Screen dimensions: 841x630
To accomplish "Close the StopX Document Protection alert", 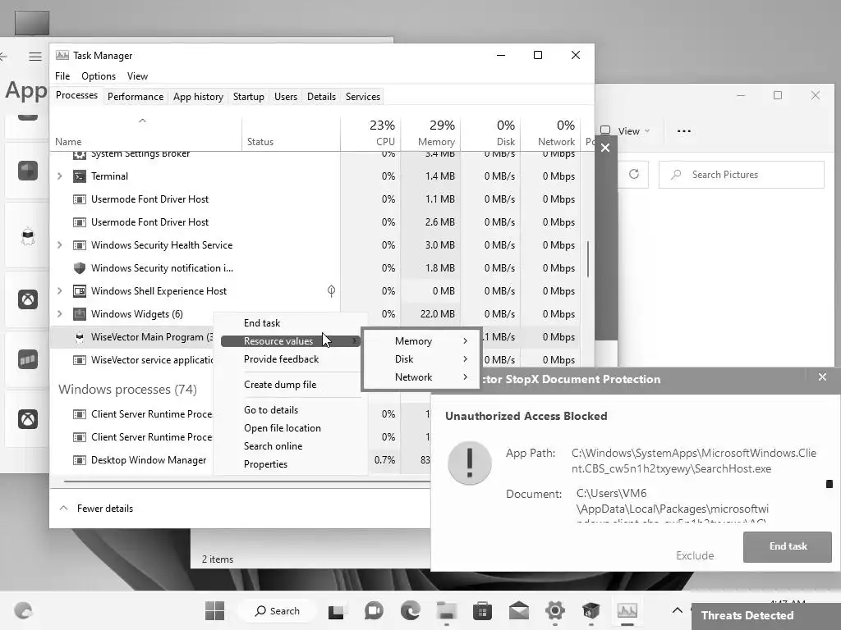I will [822, 377].
